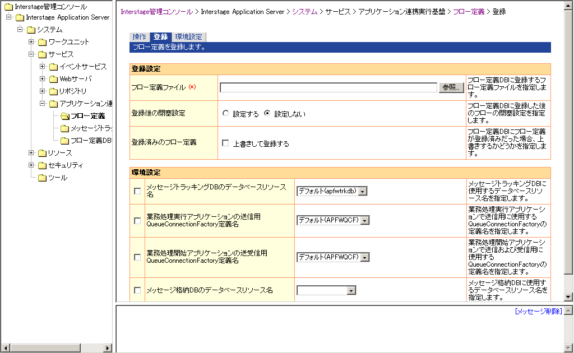Click the リソース folder icon

[x=43, y=153]
